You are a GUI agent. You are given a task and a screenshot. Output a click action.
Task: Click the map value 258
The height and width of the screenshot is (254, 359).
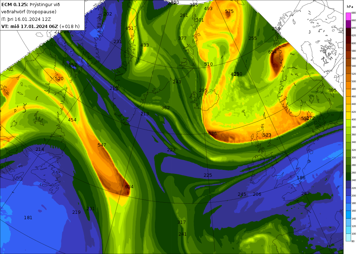click(276, 29)
